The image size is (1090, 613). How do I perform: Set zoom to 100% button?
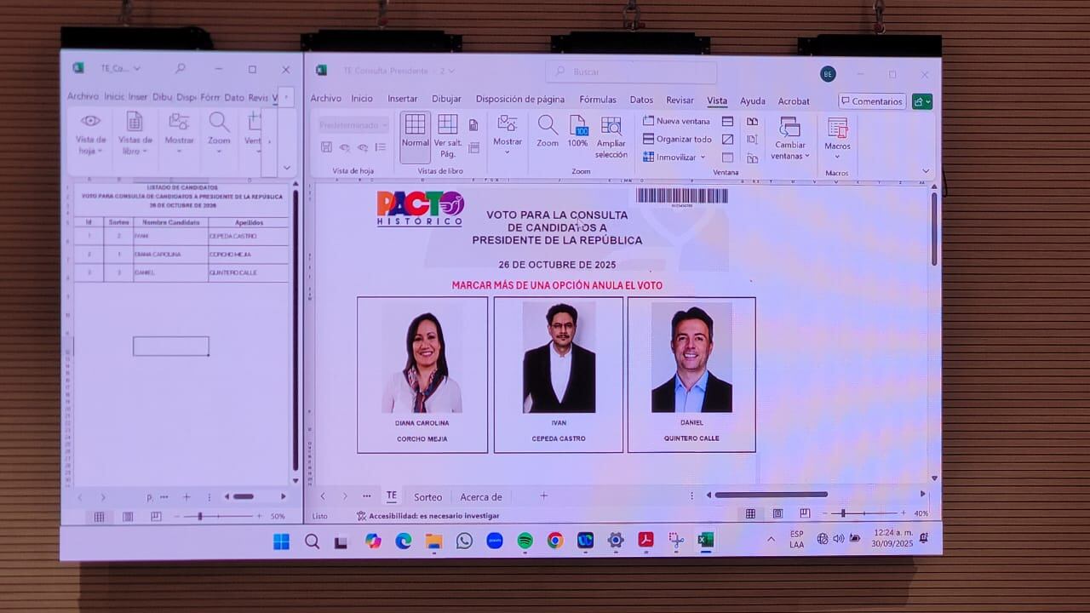click(x=577, y=132)
